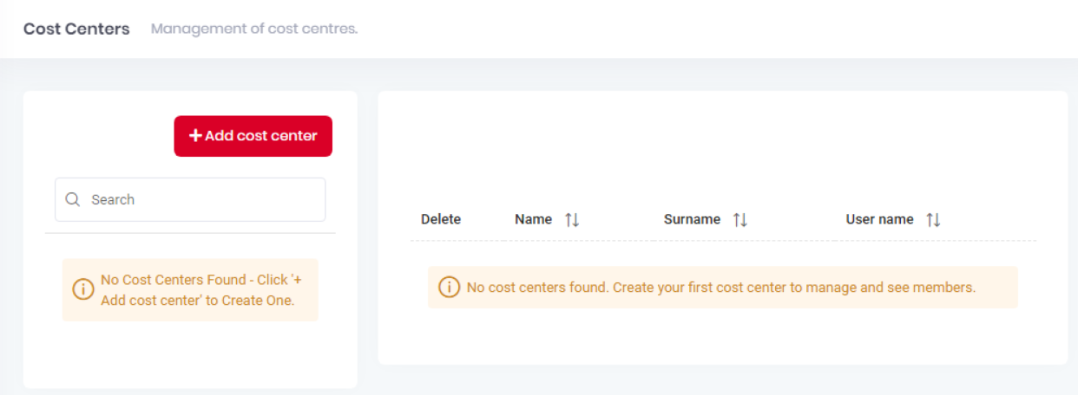Click the magnifier icon in Search box

73,199
